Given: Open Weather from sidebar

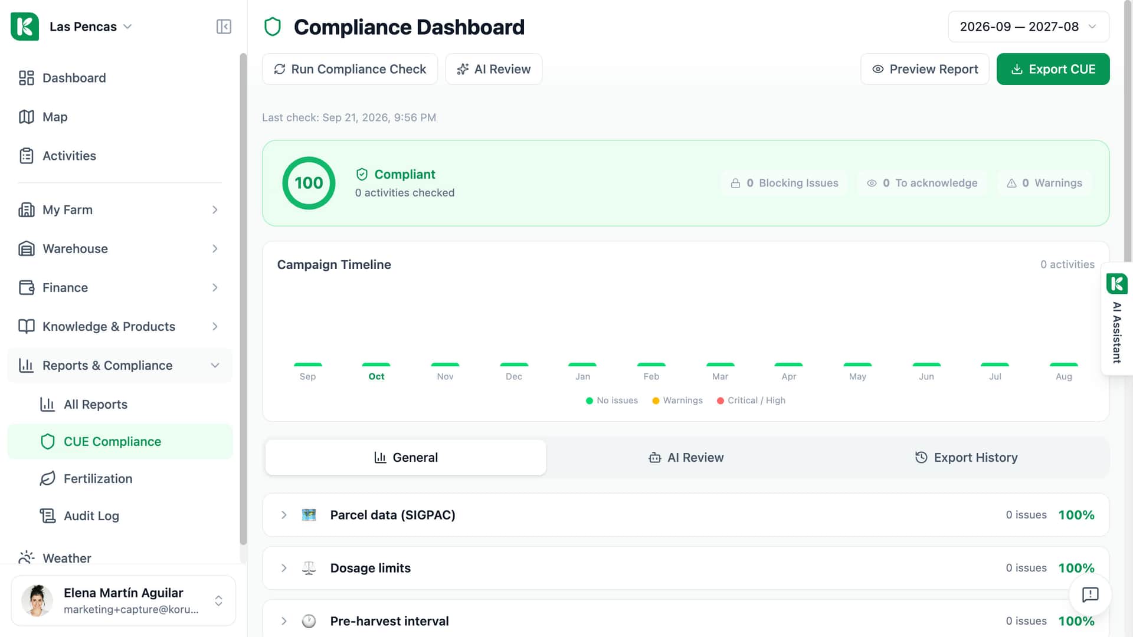Looking at the screenshot, I should click(x=119, y=557).
